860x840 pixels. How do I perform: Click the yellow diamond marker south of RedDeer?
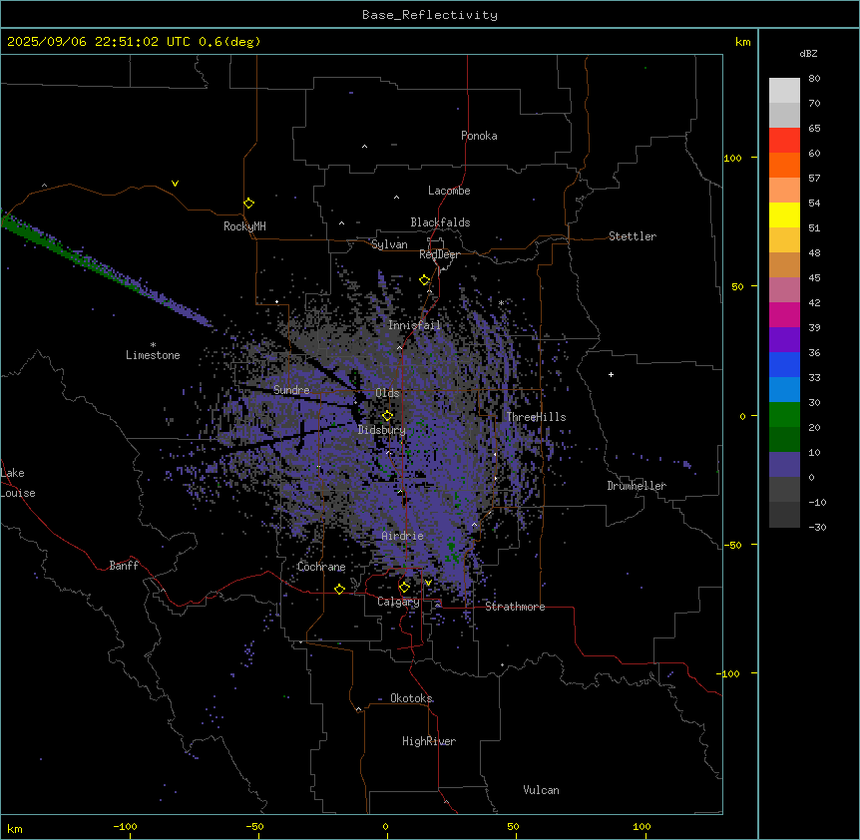point(425,280)
